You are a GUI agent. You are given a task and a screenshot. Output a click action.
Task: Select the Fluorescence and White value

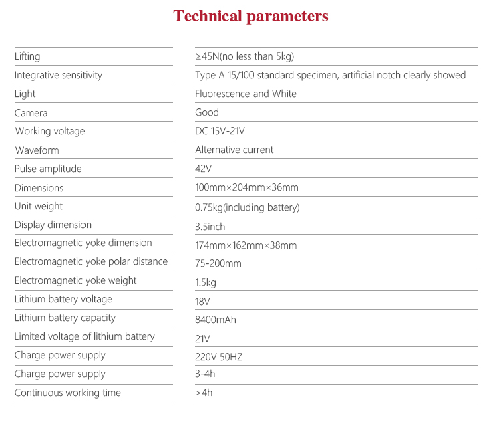pyautogui.click(x=245, y=94)
